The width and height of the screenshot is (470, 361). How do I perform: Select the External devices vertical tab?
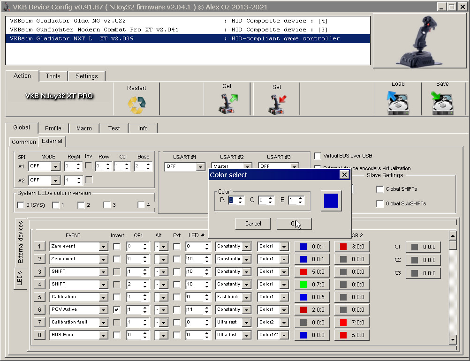(20, 242)
